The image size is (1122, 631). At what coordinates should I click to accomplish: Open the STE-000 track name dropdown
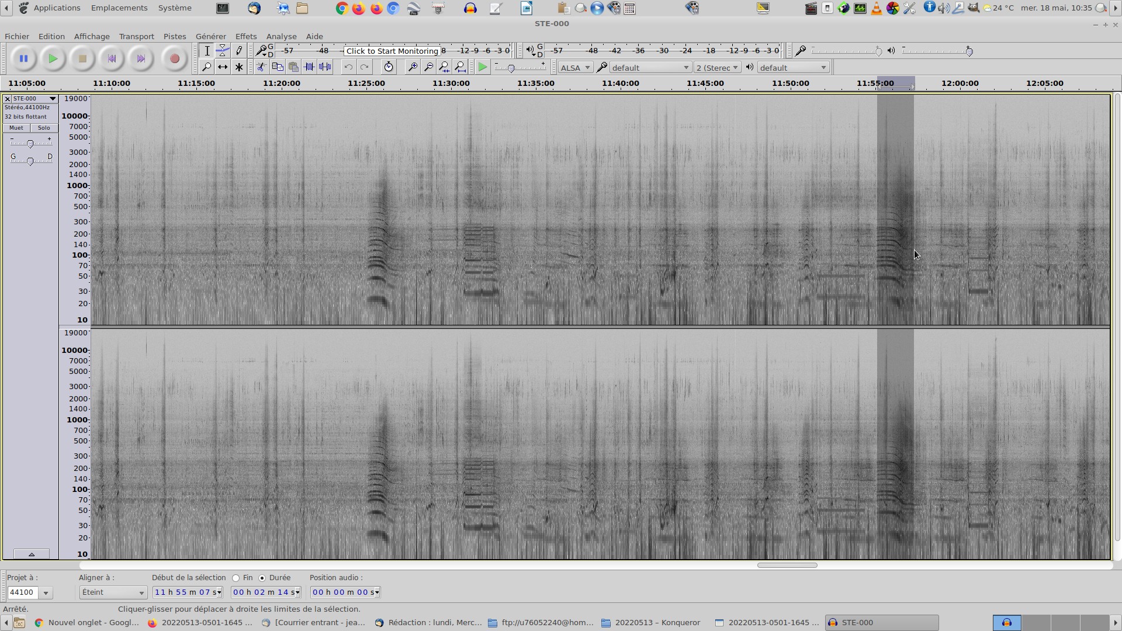pos(53,99)
